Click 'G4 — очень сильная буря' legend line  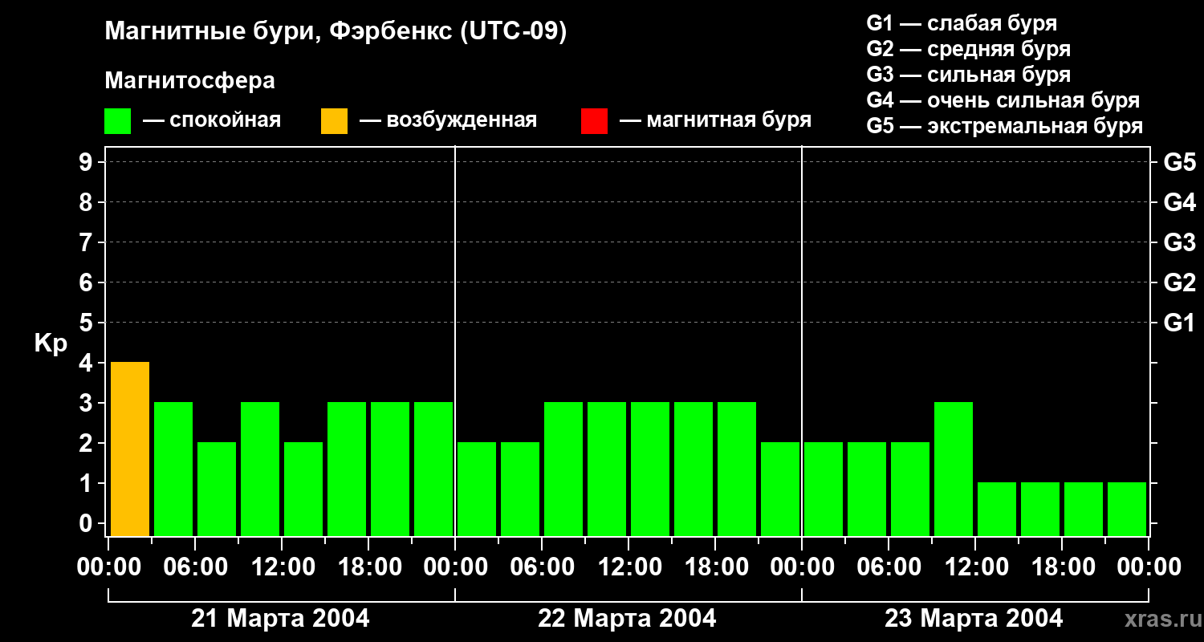tap(1003, 100)
